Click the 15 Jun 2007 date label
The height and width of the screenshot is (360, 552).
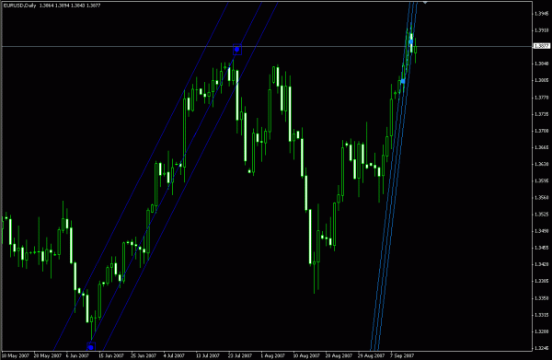point(111,355)
